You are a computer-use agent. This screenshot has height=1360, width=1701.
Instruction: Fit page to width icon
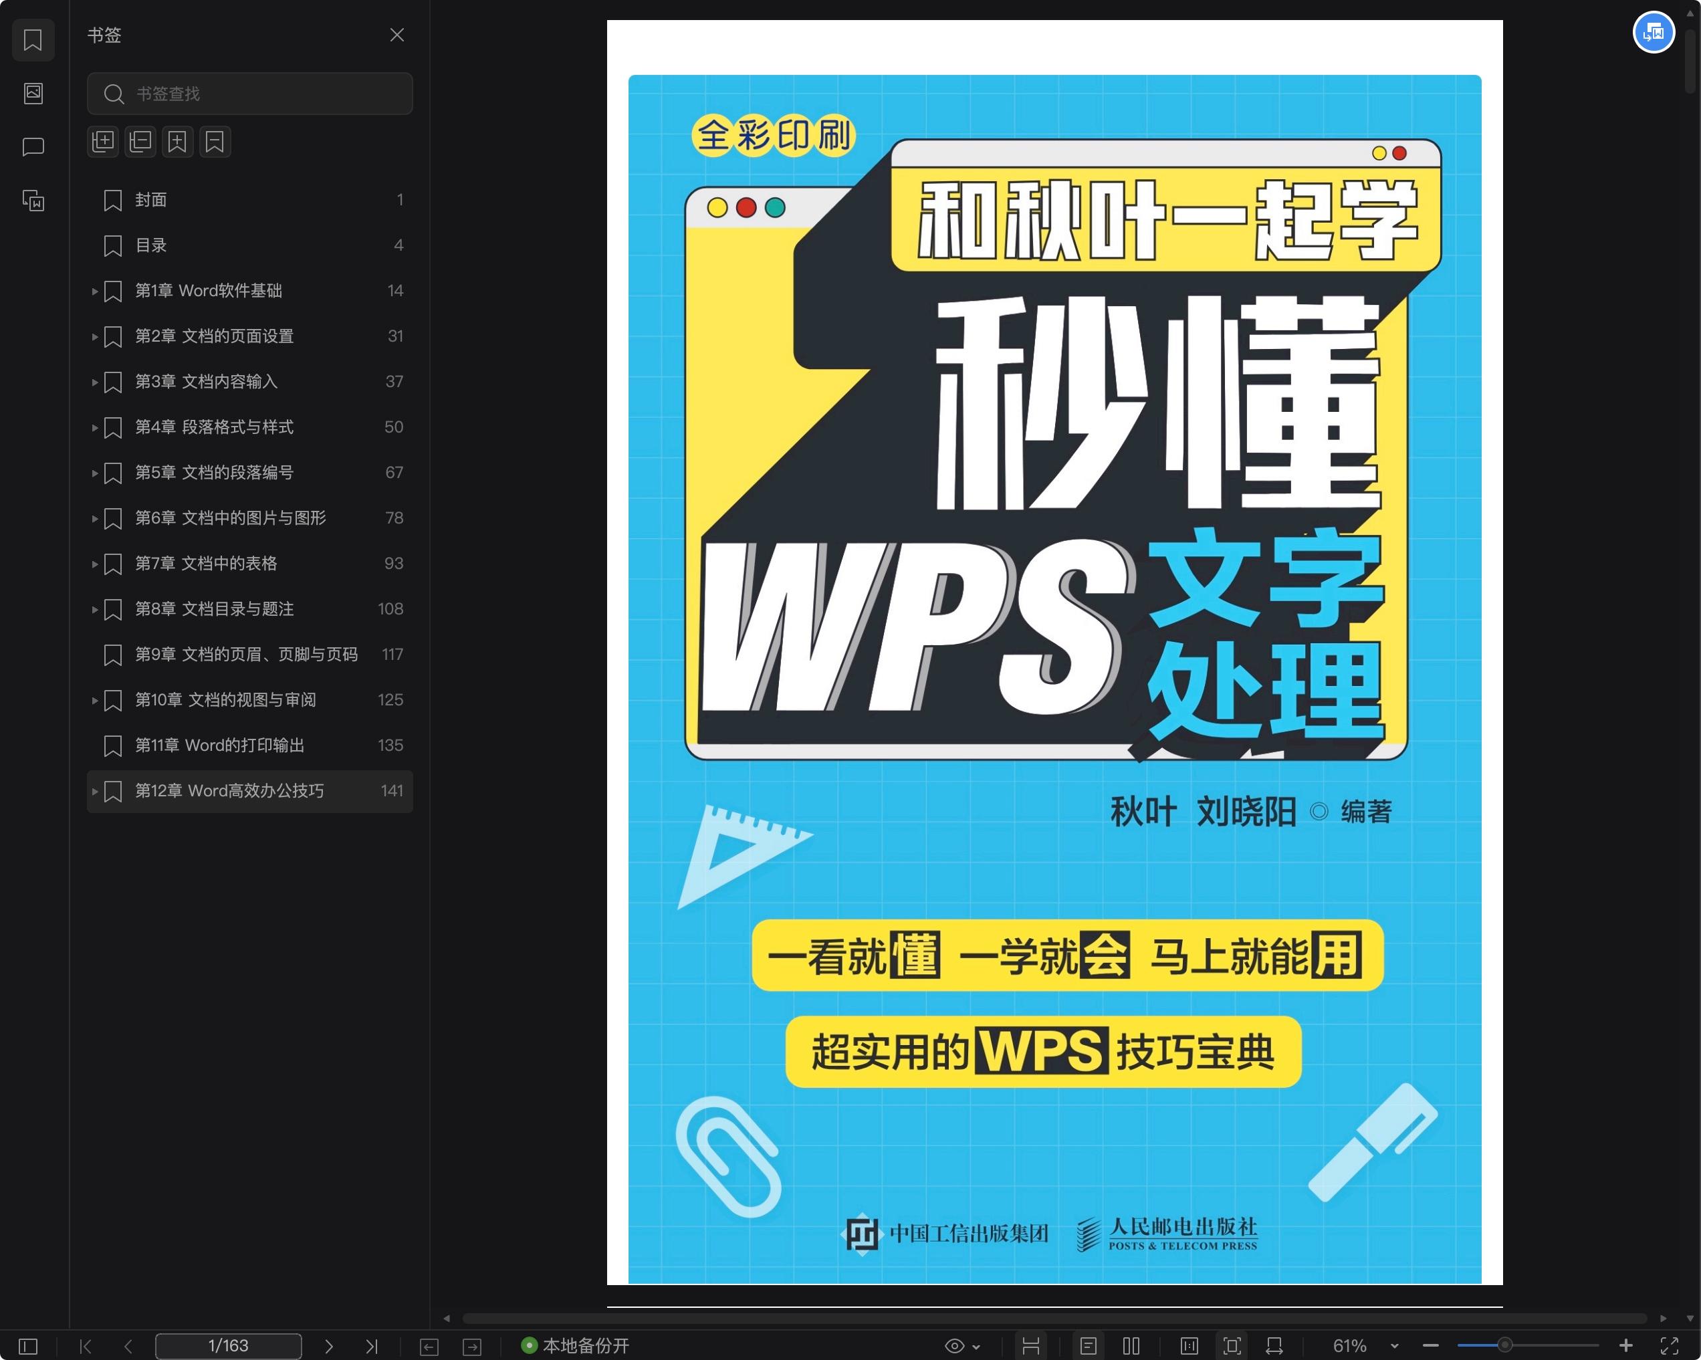tap(1274, 1346)
